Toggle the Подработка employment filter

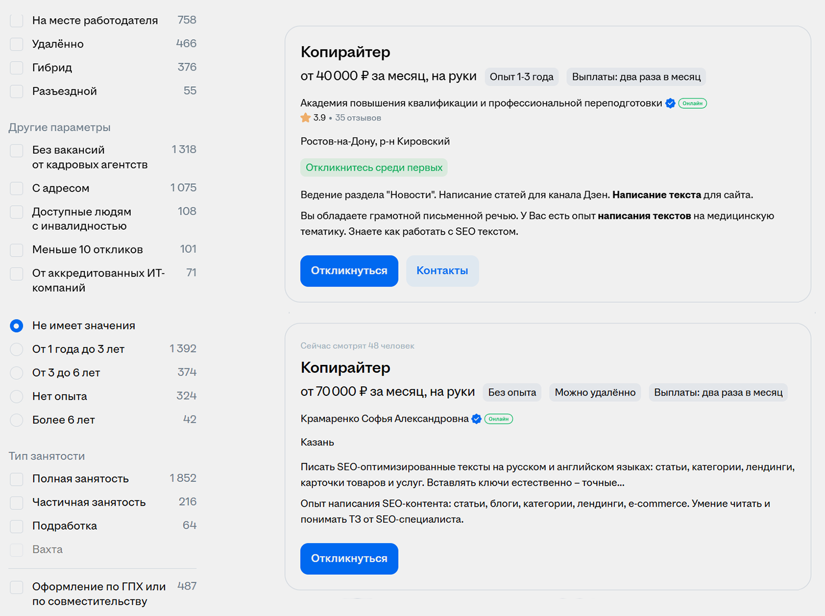[17, 526]
